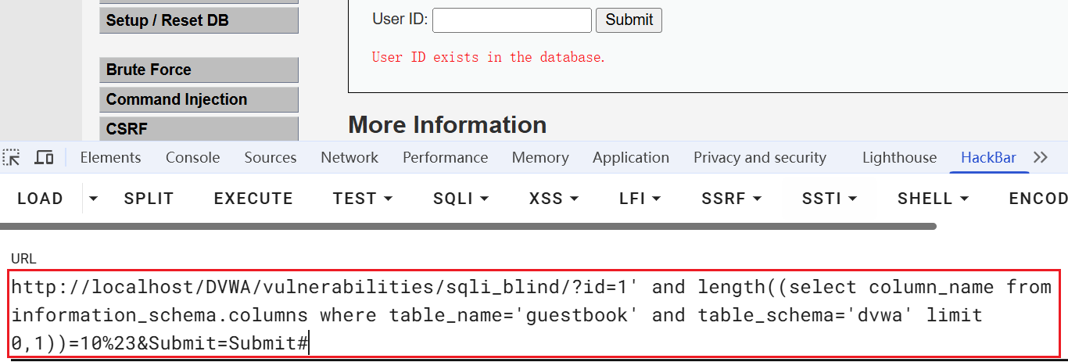The height and width of the screenshot is (362, 1068).
Task: Open the LFI payload dropdown
Action: click(640, 199)
